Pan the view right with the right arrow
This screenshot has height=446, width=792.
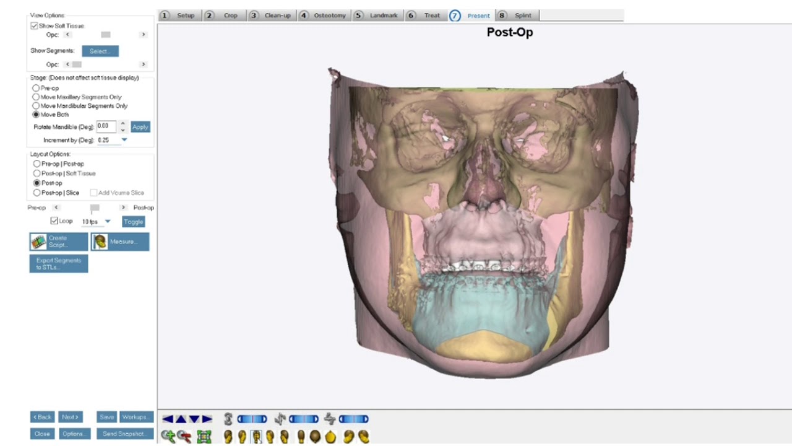point(207,419)
